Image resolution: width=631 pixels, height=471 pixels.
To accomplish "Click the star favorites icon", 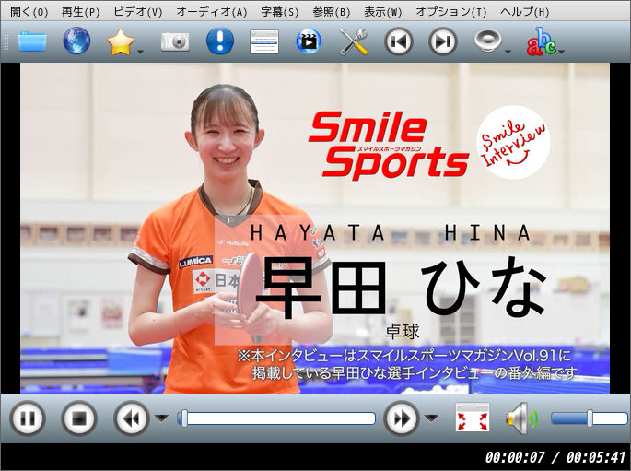I will pos(121,41).
